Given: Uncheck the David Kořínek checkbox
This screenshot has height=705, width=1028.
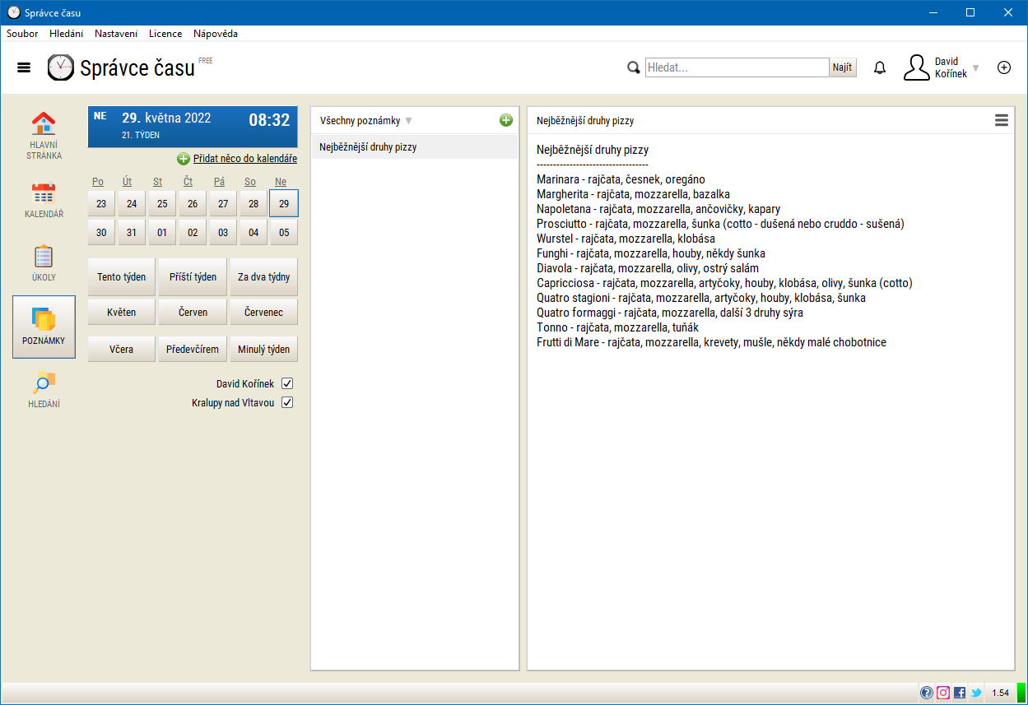Looking at the screenshot, I should [287, 383].
